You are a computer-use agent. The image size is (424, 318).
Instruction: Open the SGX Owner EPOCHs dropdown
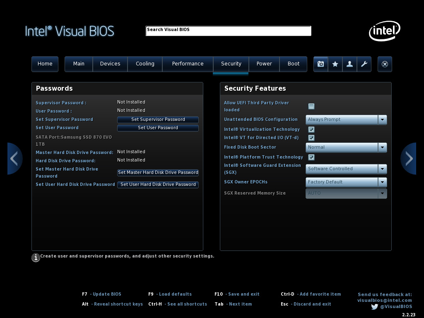346,182
